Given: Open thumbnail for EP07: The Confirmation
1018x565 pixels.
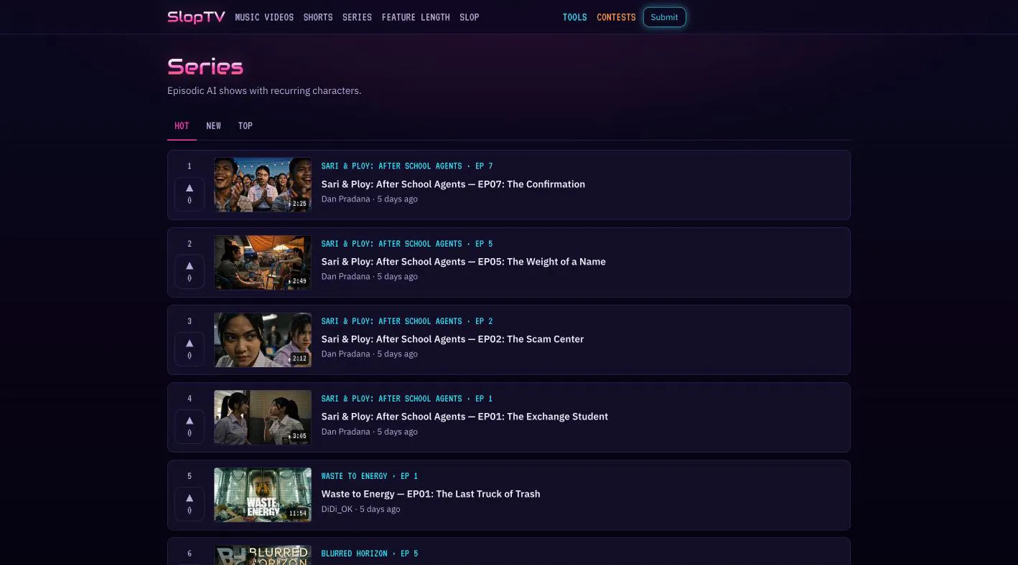Looking at the screenshot, I should pos(263,184).
